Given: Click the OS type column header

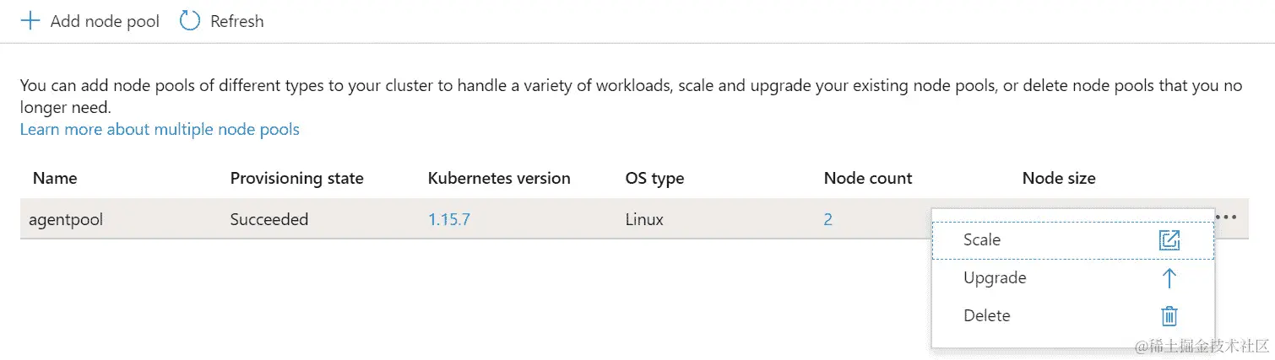Looking at the screenshot, I should point(654,179).
